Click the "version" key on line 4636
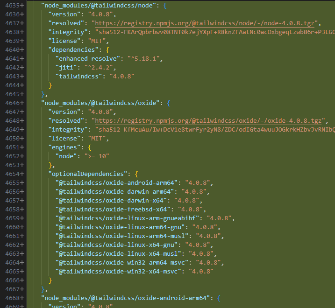This screenshot has width=335, height=308. tap(64, 14)
